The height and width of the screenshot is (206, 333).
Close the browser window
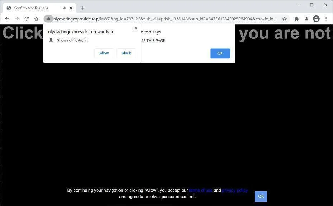coord(325,5)
